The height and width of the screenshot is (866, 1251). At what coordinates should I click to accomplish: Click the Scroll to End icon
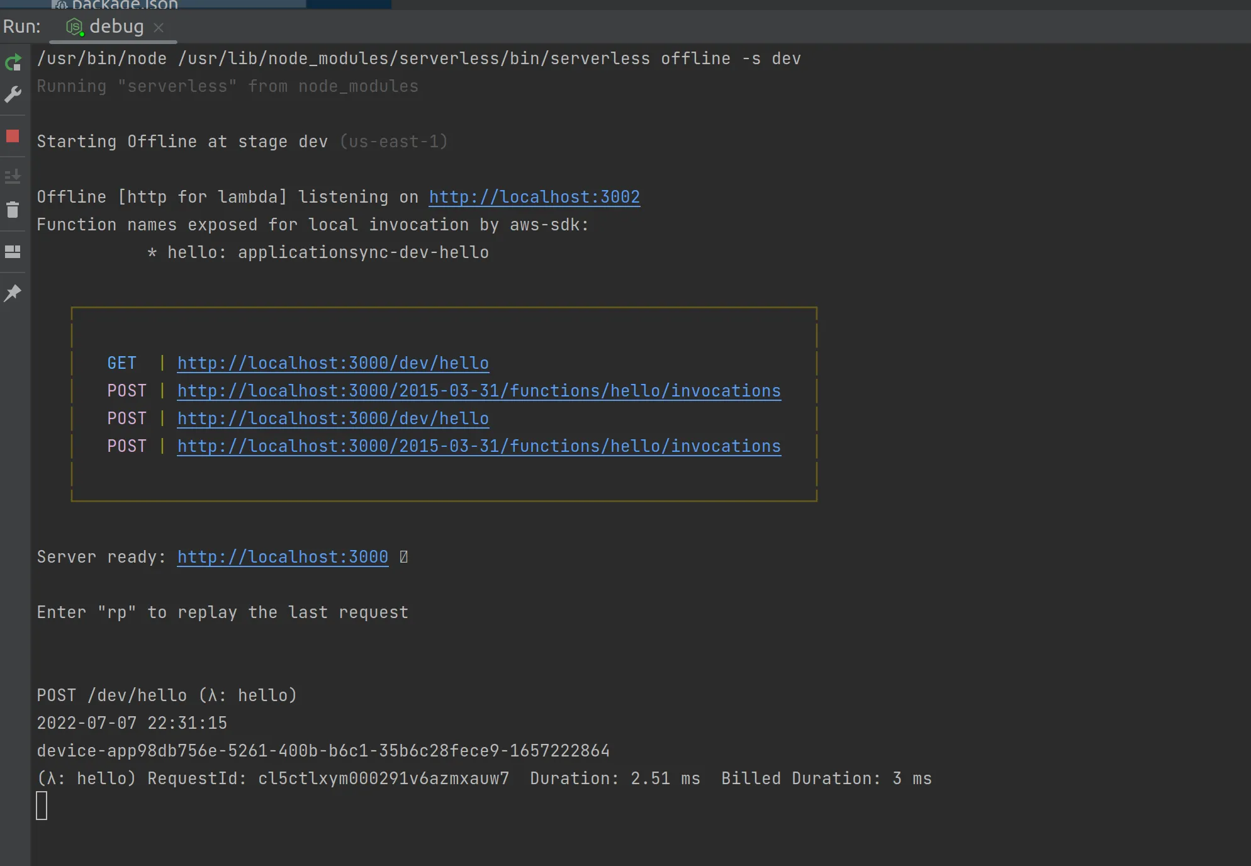pyautogui.click(x=13, y=176)
